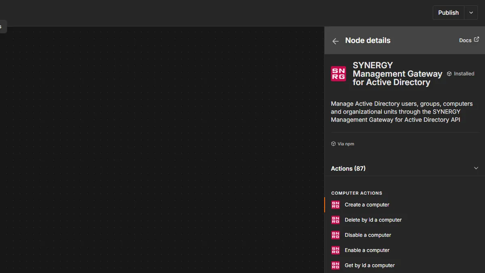Image resolution: width=485 pixels, height=273 pixels.
Task: Select the Get by id a computer action
Action: pyautogui.click(x=405, y=265)
